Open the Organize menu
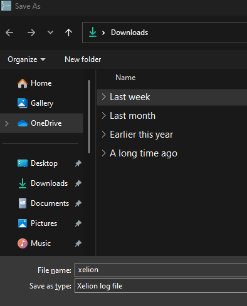Image resolution: width=247 pixels, height=306 pixels. 26,59
